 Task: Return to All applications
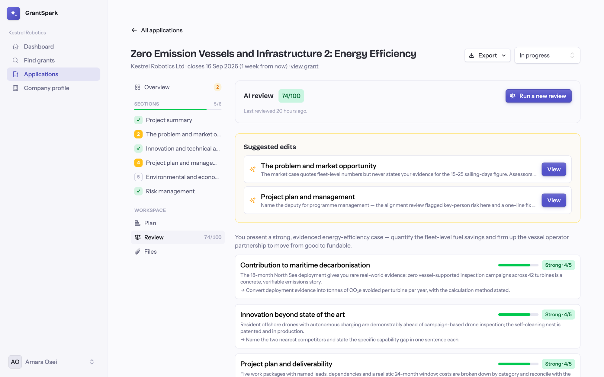pyautogui.click(x=157, y=30)
